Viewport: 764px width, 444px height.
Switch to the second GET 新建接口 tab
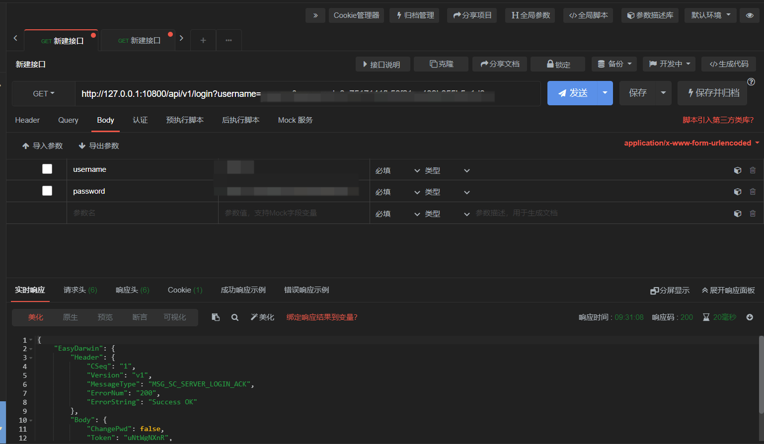(x=139, y=41)
